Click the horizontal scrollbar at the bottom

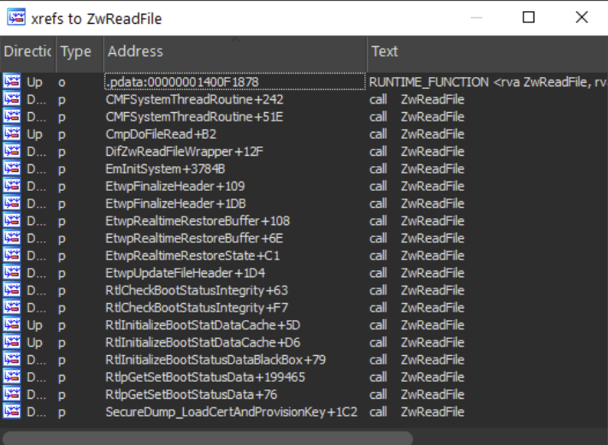(x=205, y=437)
